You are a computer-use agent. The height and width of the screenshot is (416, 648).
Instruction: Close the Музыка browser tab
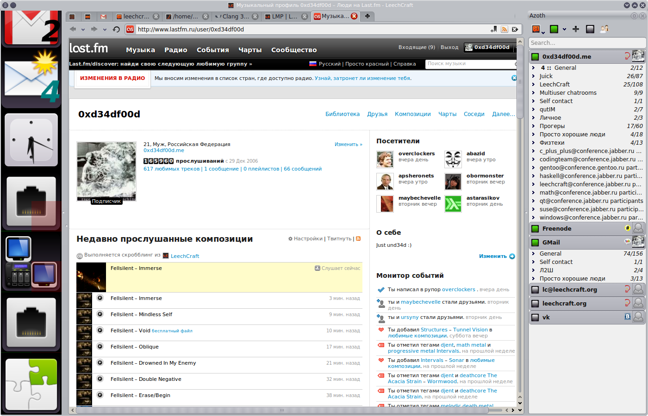tap(354, 16)
